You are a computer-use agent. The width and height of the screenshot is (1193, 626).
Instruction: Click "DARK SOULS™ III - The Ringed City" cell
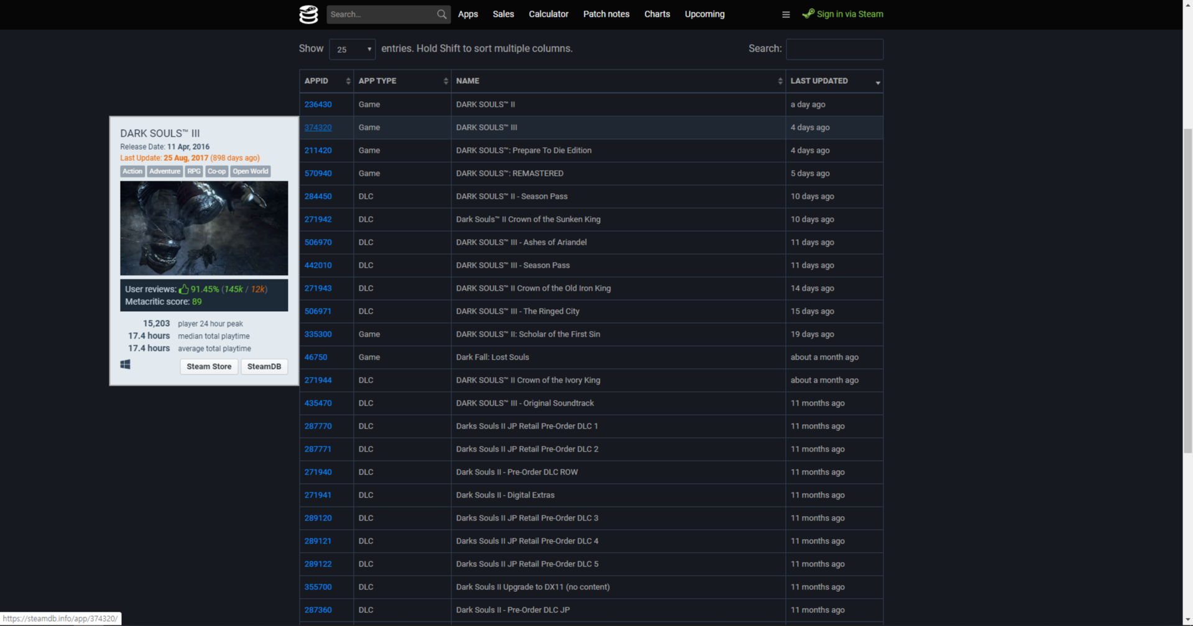(x=619, y=311)
